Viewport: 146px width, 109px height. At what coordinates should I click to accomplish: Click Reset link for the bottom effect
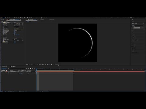[15, 43]
